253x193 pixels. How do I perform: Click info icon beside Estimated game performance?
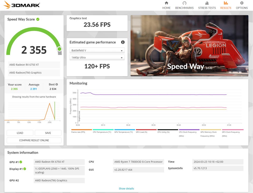[123, 42]
